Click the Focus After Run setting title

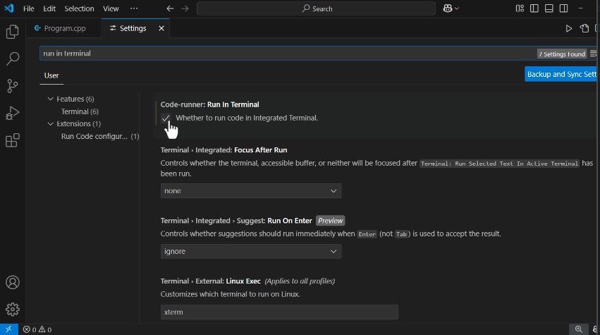(x=224, y=150)
